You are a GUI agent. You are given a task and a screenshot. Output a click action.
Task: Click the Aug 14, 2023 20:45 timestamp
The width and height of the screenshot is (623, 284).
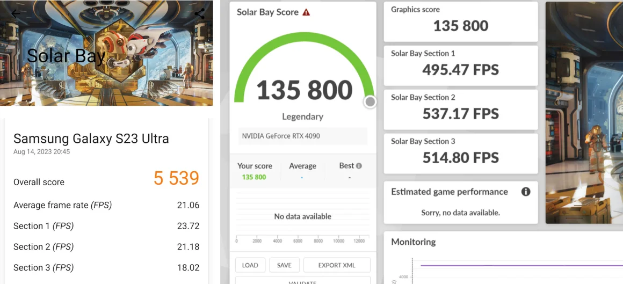[41, 152]
